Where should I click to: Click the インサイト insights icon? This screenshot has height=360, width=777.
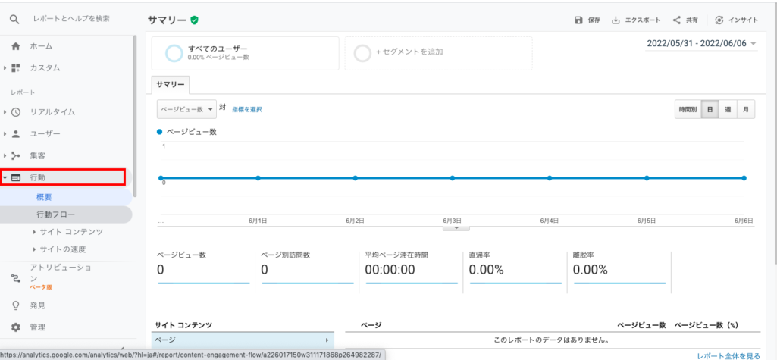(719, 20)
